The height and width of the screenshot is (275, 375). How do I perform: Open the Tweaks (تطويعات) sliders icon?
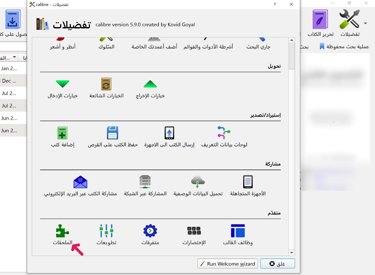tap(106, 231)
